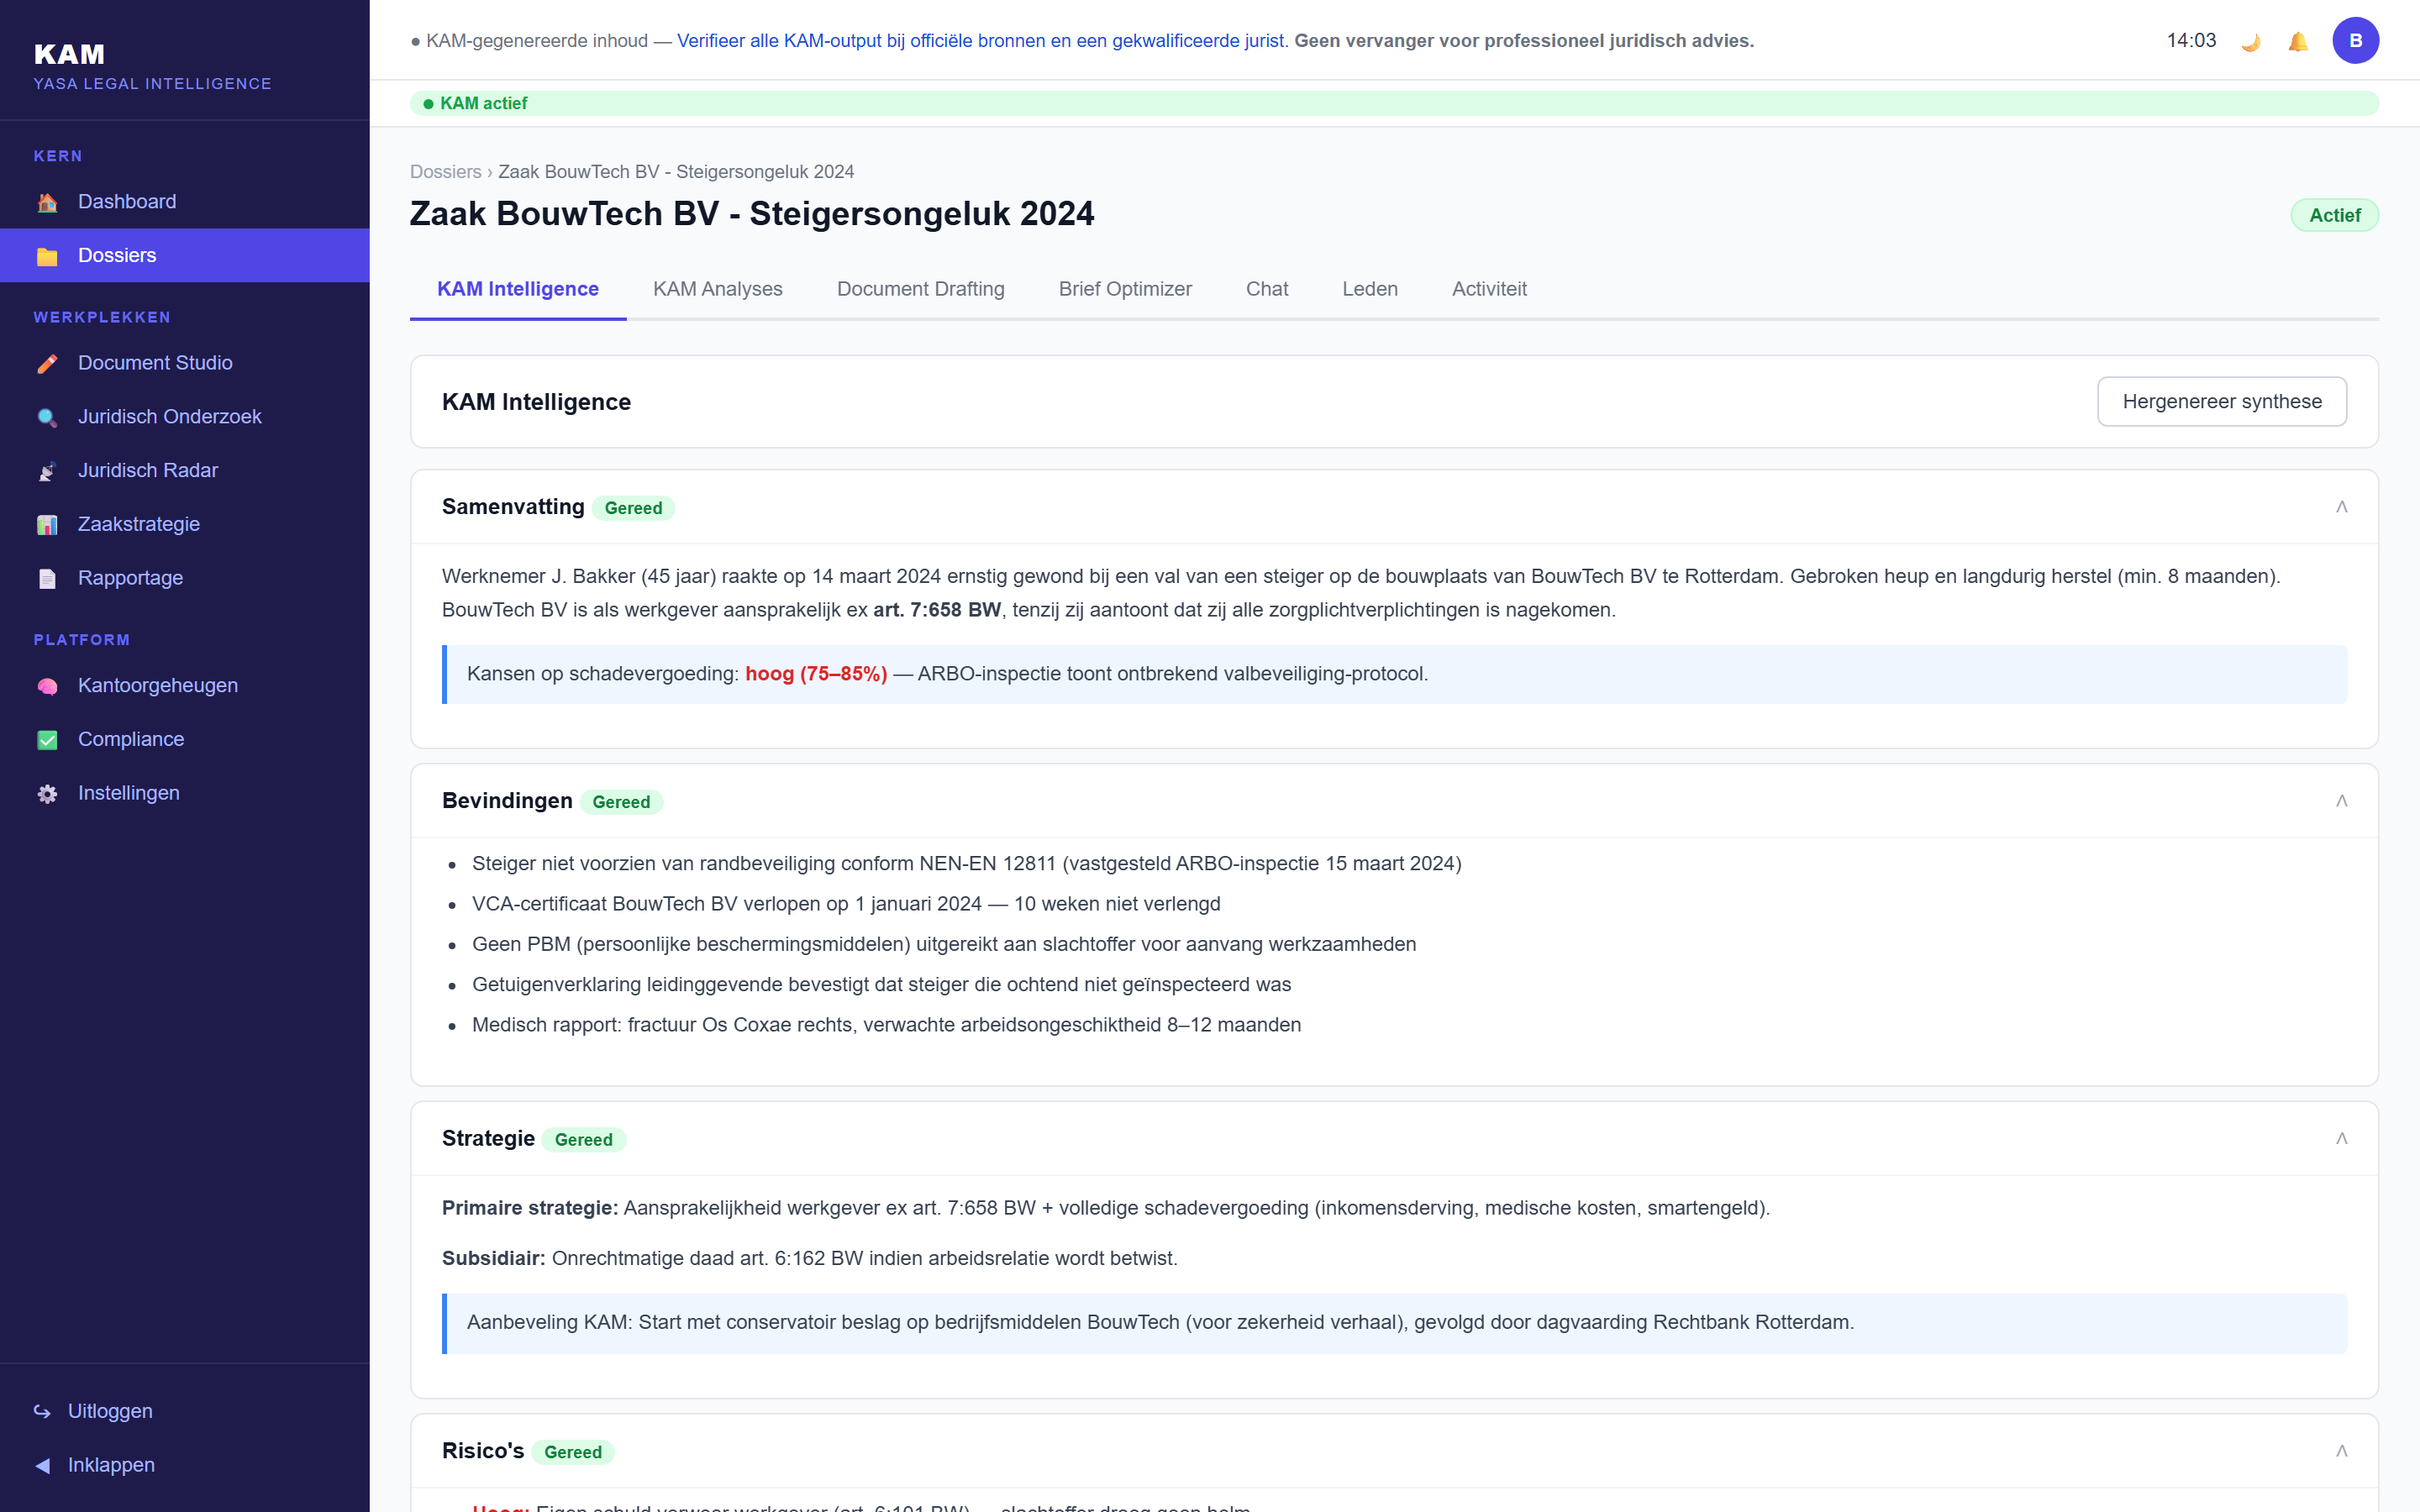The width and height of the screenshot is (2420, 1512).
Task: Click the KAM logo title
Action: click(x=69, y=54)
